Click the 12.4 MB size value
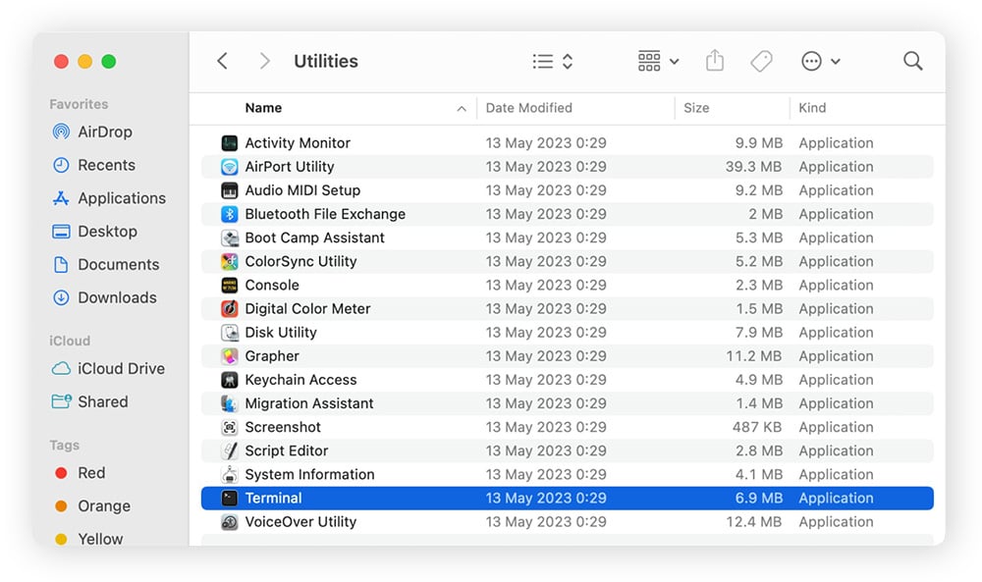Screen dimensions: 982x582 [x=754, y=522]
